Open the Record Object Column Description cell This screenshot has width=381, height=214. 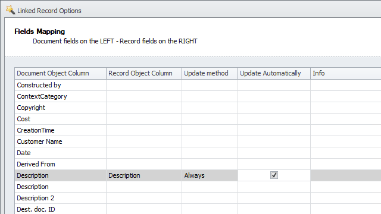click(144, 175)
